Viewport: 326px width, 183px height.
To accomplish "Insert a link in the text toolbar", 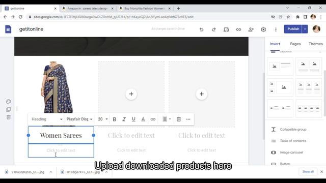I will pos(153,119).
